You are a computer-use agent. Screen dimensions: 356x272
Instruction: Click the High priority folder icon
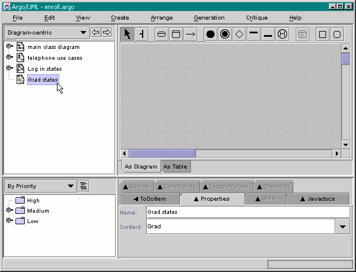point(20,200)
